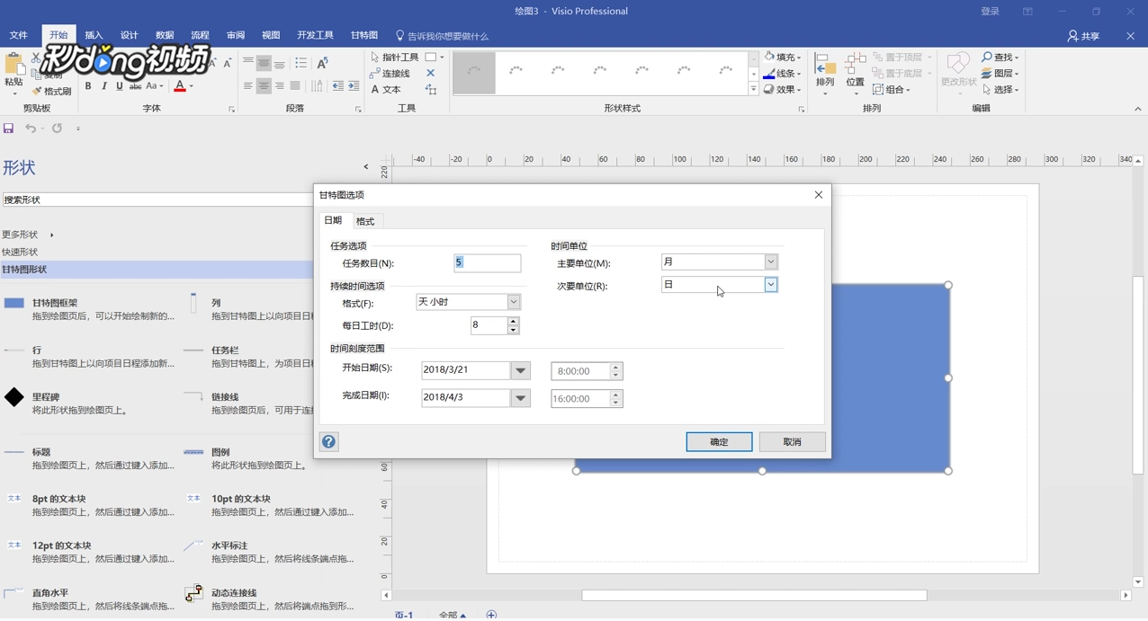Click the Cancel (取消) button
The width and height of the screenshot is (1148, 621).
792,442
